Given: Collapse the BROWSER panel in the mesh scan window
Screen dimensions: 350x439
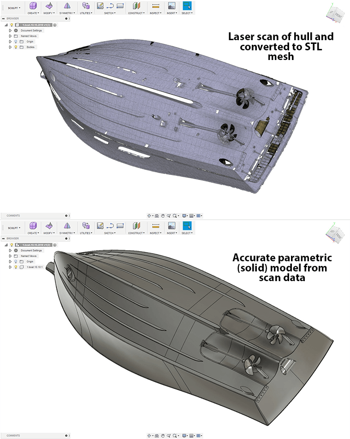Looking at the screenshot, I should pyautogui.click(x=3, y=18).
